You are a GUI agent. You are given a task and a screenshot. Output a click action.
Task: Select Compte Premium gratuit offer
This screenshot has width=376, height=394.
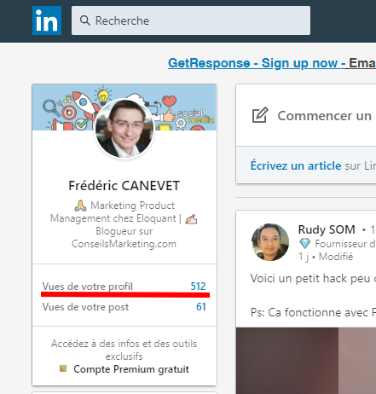point(131,369)
